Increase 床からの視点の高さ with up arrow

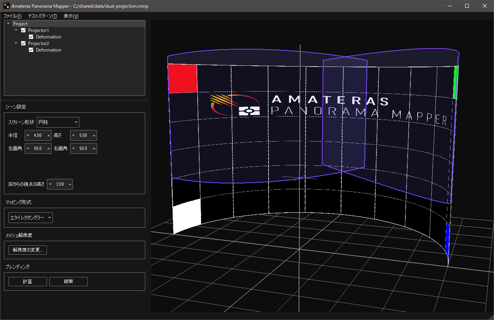click(70, 184)
